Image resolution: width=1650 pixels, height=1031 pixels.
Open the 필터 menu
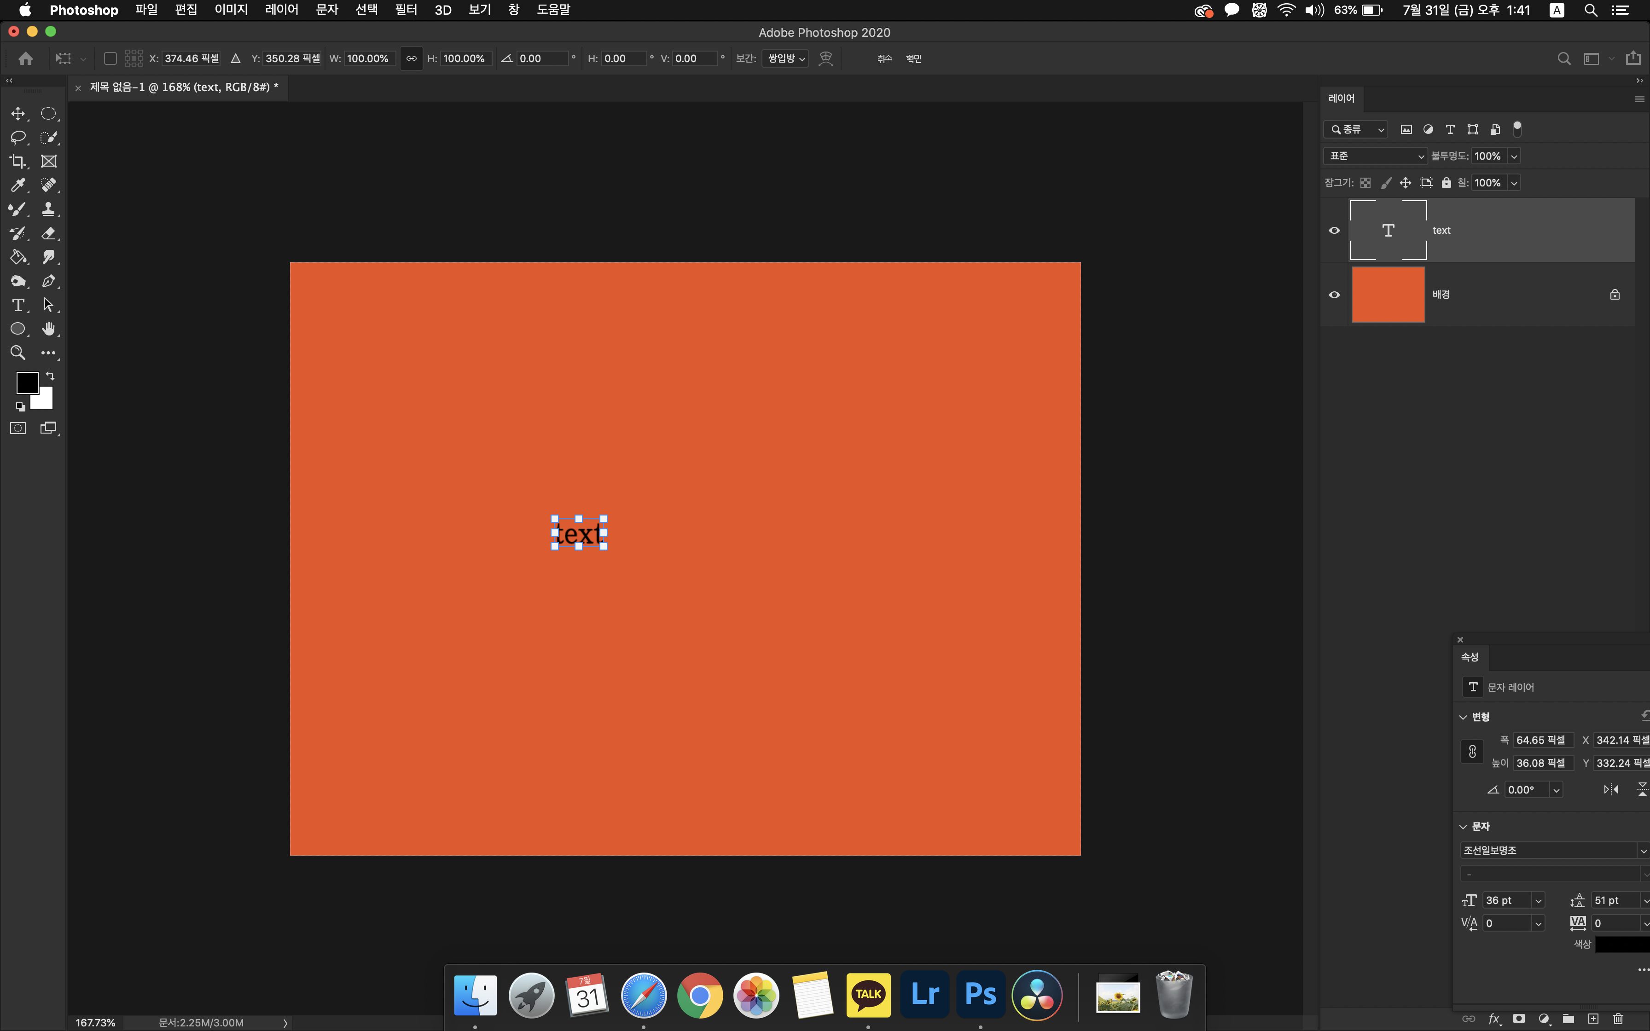tap(406, 10)
